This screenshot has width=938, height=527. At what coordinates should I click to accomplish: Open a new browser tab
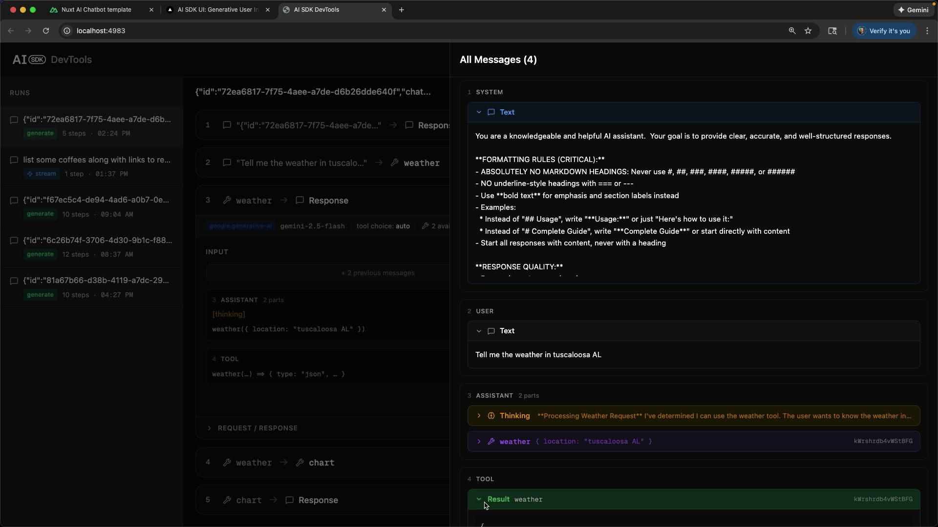tap(402, 10)
